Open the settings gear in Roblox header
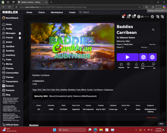The image size is (167, 133). point(152,17)
